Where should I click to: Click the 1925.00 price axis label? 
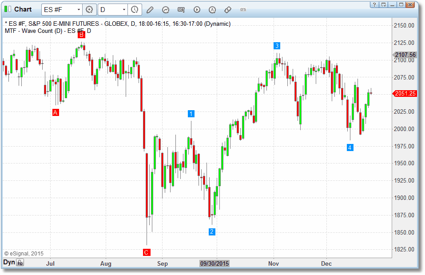click(x=404, y=181)
